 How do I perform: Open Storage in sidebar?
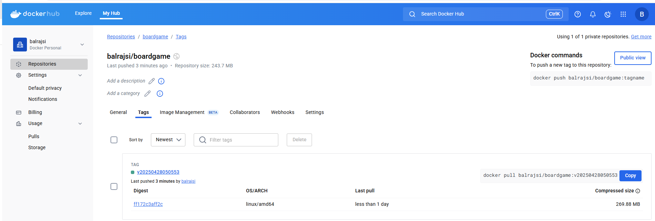click(37, 148)
